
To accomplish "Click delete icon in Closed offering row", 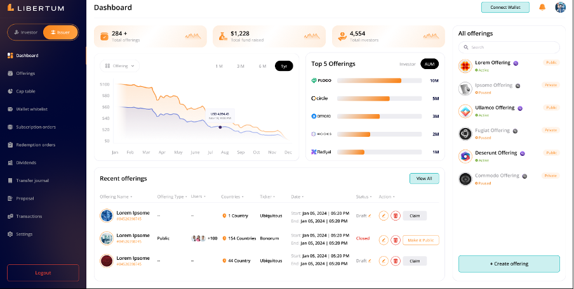I will click(395, 240).
